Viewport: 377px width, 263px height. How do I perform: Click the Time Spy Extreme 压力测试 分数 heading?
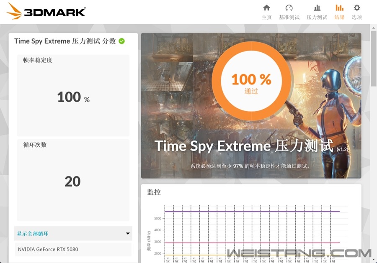tap(65, 41)
